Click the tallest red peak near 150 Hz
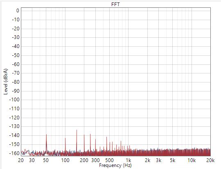 click(77, 130)
